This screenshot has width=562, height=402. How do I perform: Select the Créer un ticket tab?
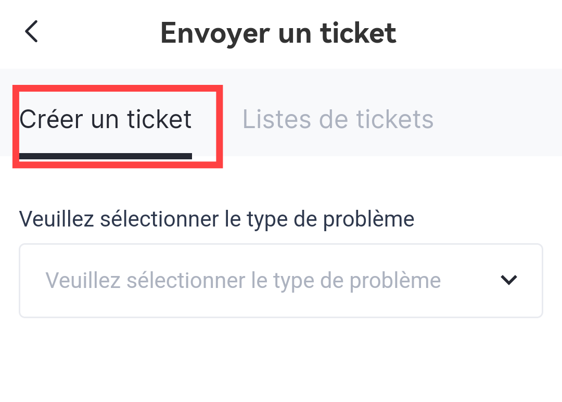click(106, 119)
